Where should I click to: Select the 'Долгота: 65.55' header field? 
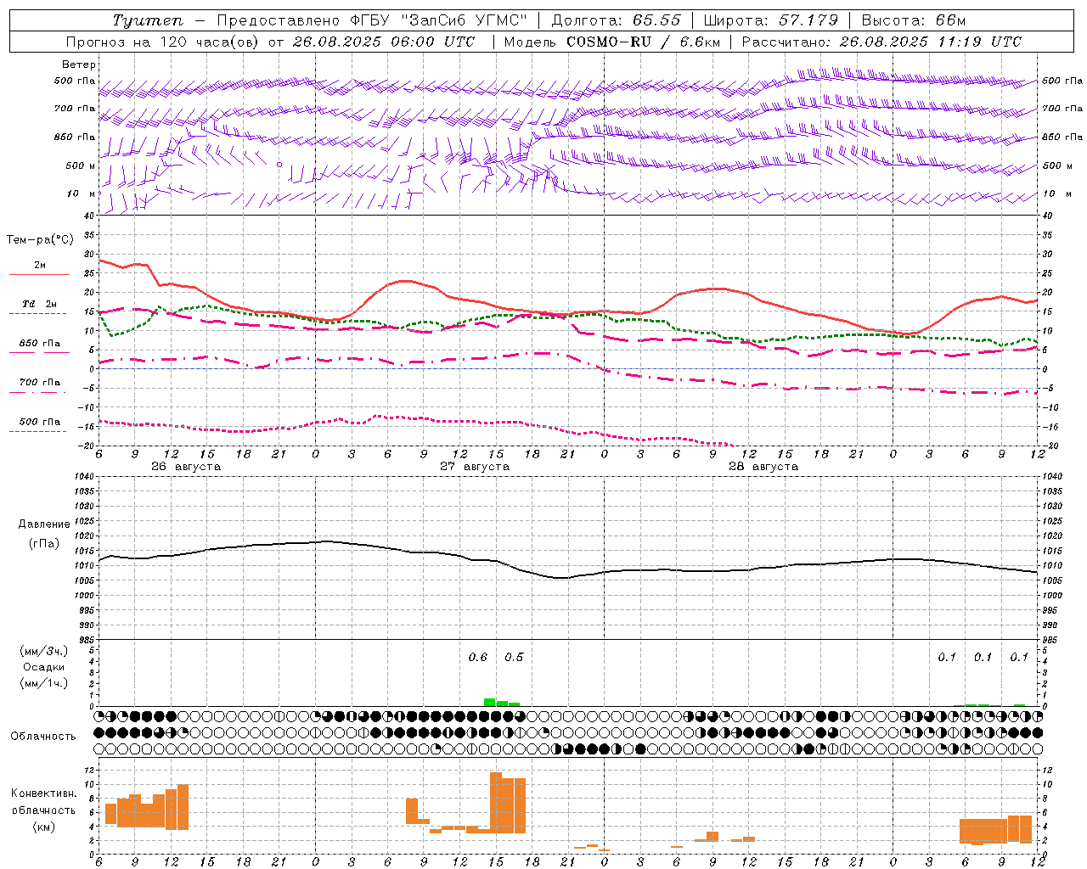point(616,20)
